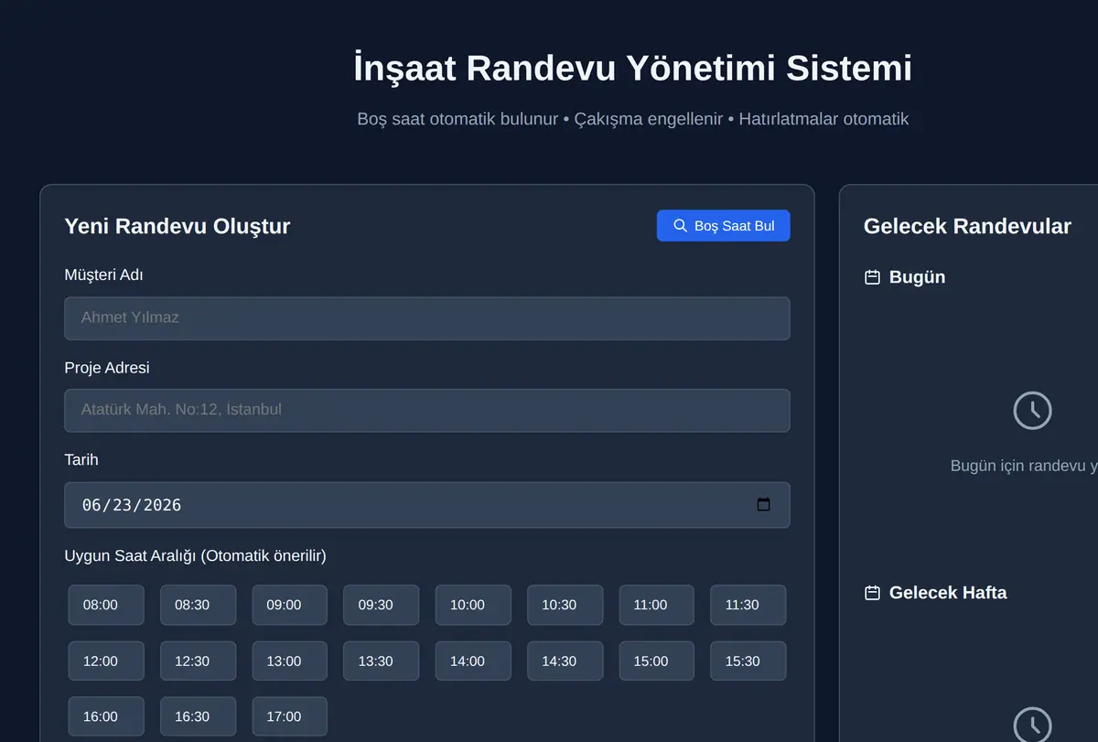Choose the 16:00 time slot
The height and width of the screenshot is (742, 1098).
tap(106, 716)
